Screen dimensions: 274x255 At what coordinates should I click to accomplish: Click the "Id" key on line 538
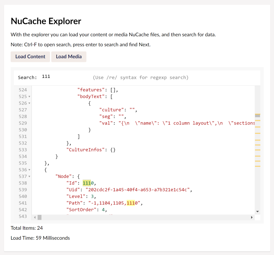tap(72, 183)
